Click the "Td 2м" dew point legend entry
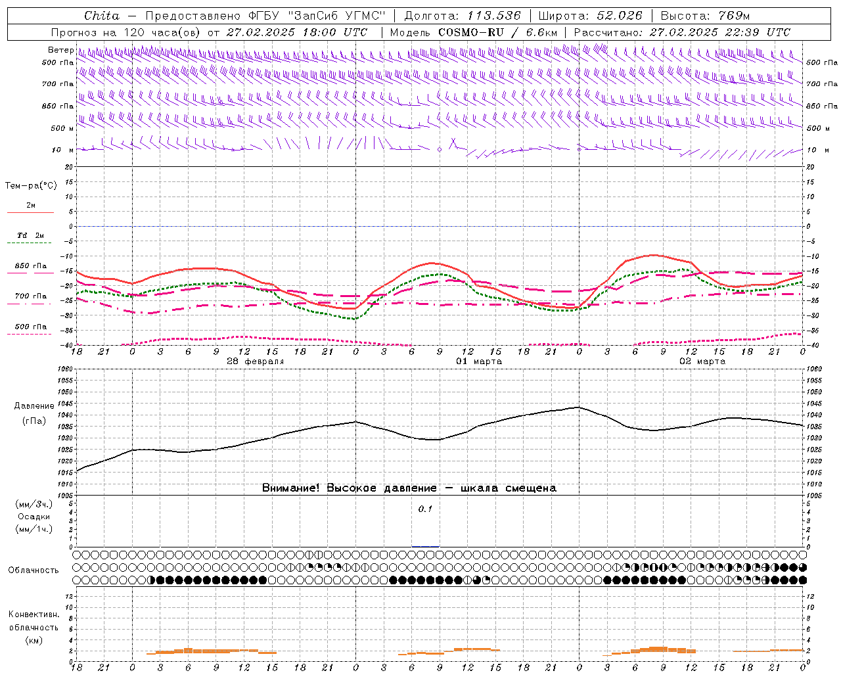Image resolution: width=841 pixels, height=673 pixels. pos(30,235)
